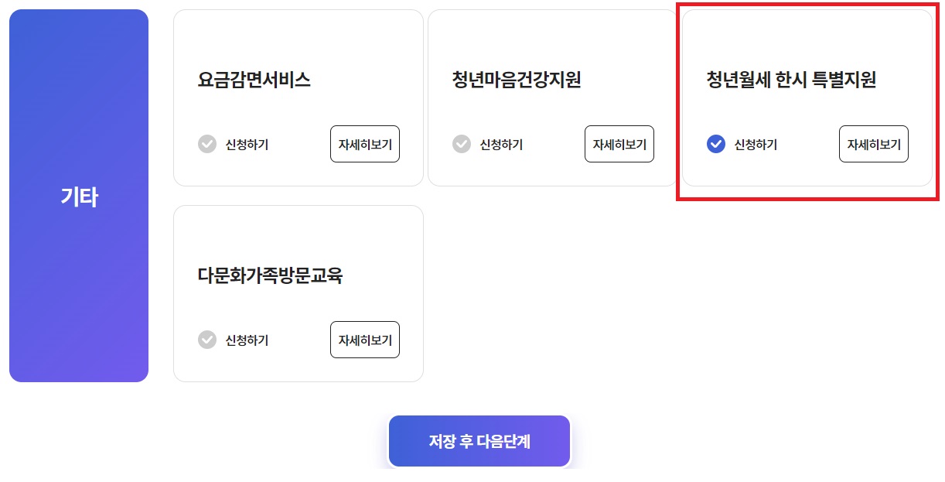View 청년마음건강지원 details via 자세히보기
Viewport: 945px width, 482px height.
(x=619, y=144)
